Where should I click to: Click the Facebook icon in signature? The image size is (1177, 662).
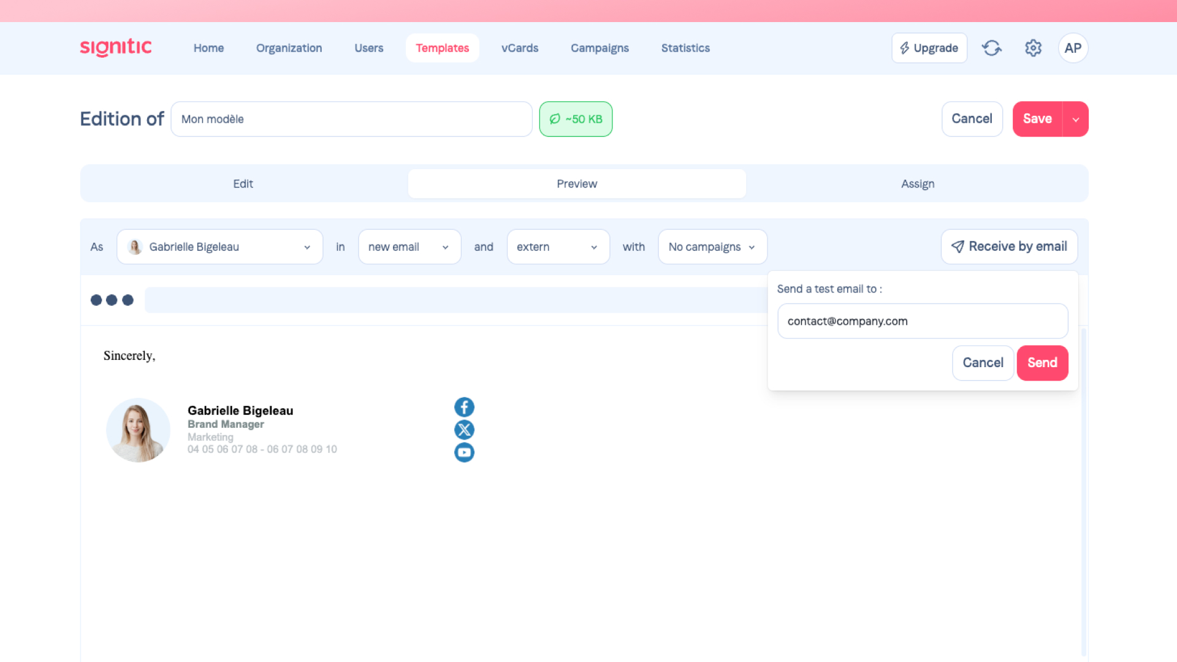(x=464, y=407)
